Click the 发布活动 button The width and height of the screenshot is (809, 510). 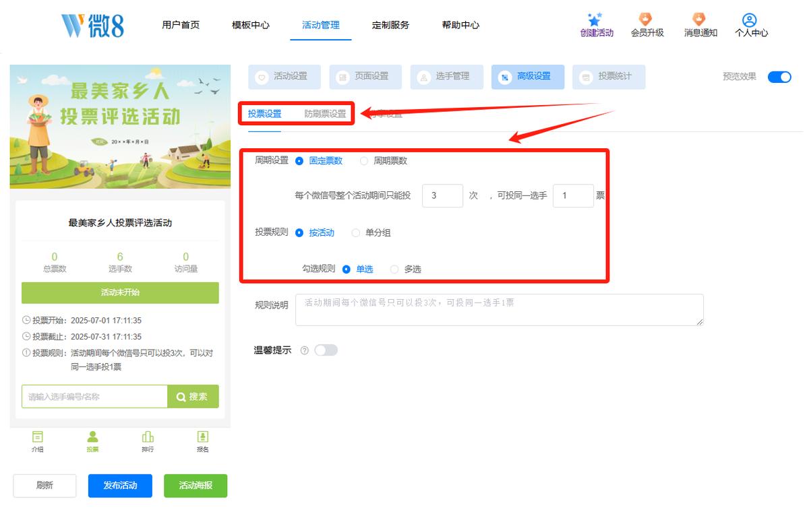coord(120,486)
